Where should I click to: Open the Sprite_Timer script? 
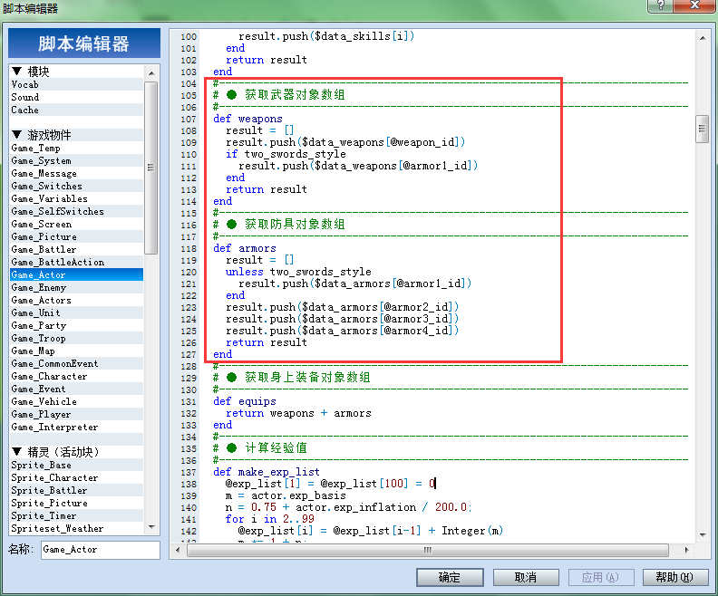pyautogui.click(x=76, y=516)
